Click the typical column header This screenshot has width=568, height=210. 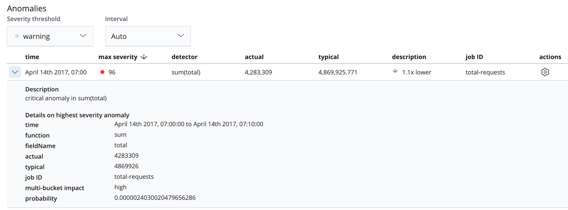[x=329, y=57]
